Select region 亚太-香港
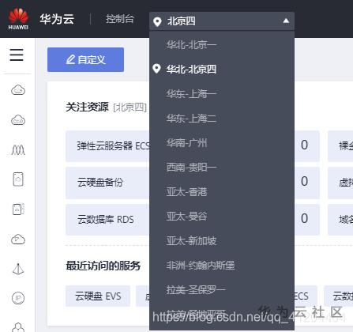Image resolution: width=353 pixels, height=332 pixels. pyautogui.click(x=222, y=192)
